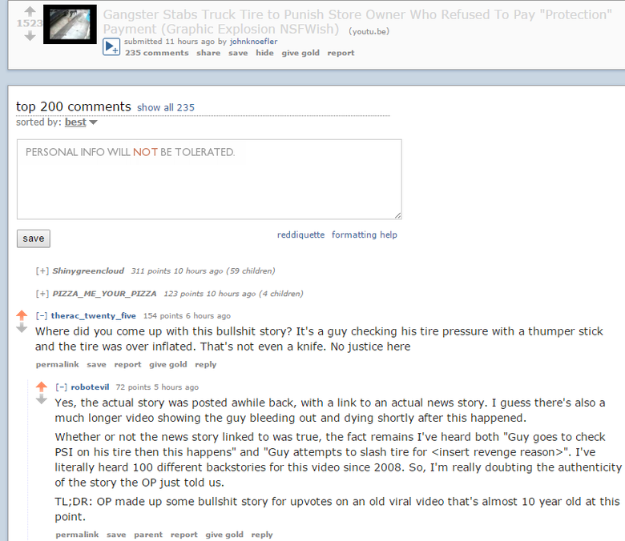This screenshot has width=625, height=541.
Task: Open the formatting help link
Action: [x=365, y=234]
